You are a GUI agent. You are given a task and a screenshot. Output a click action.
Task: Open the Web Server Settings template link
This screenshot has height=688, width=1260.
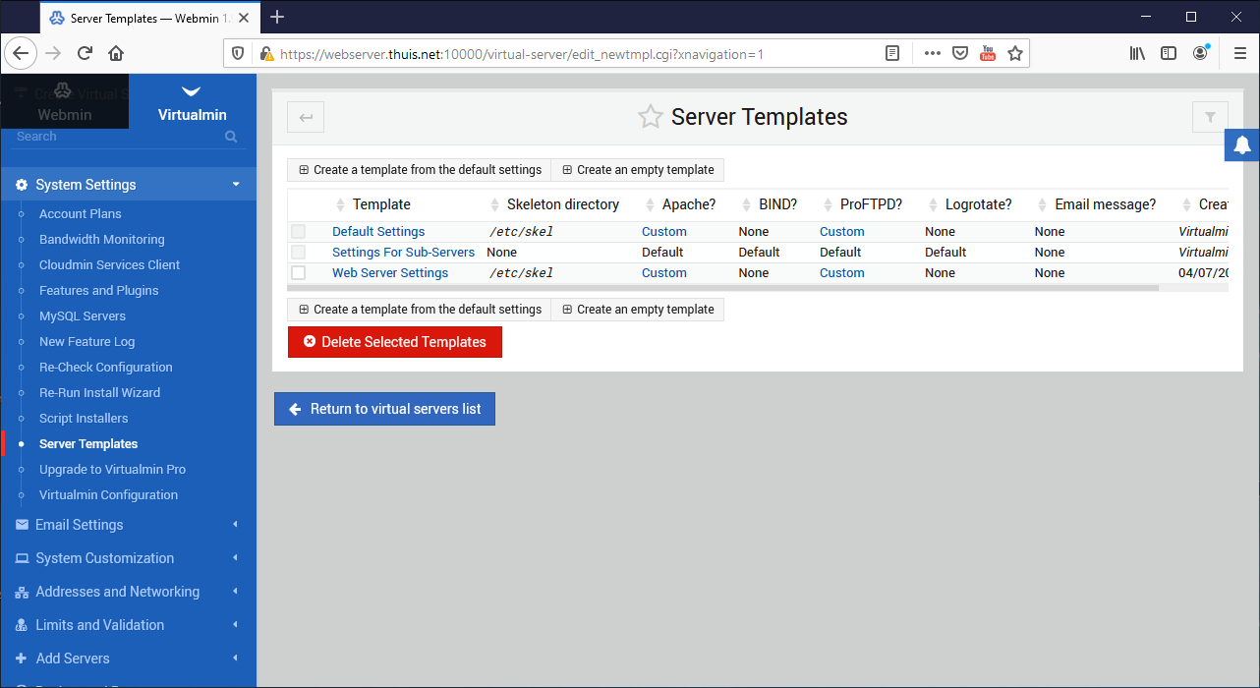click(390, 273)
